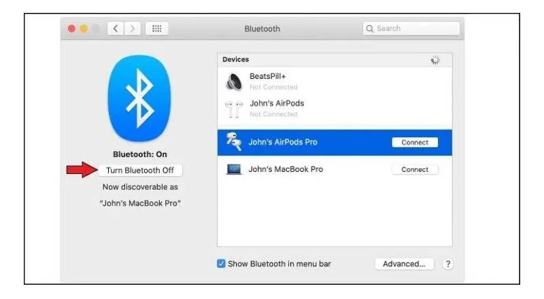Click the loading spinner in Devices header

(435, 60)
